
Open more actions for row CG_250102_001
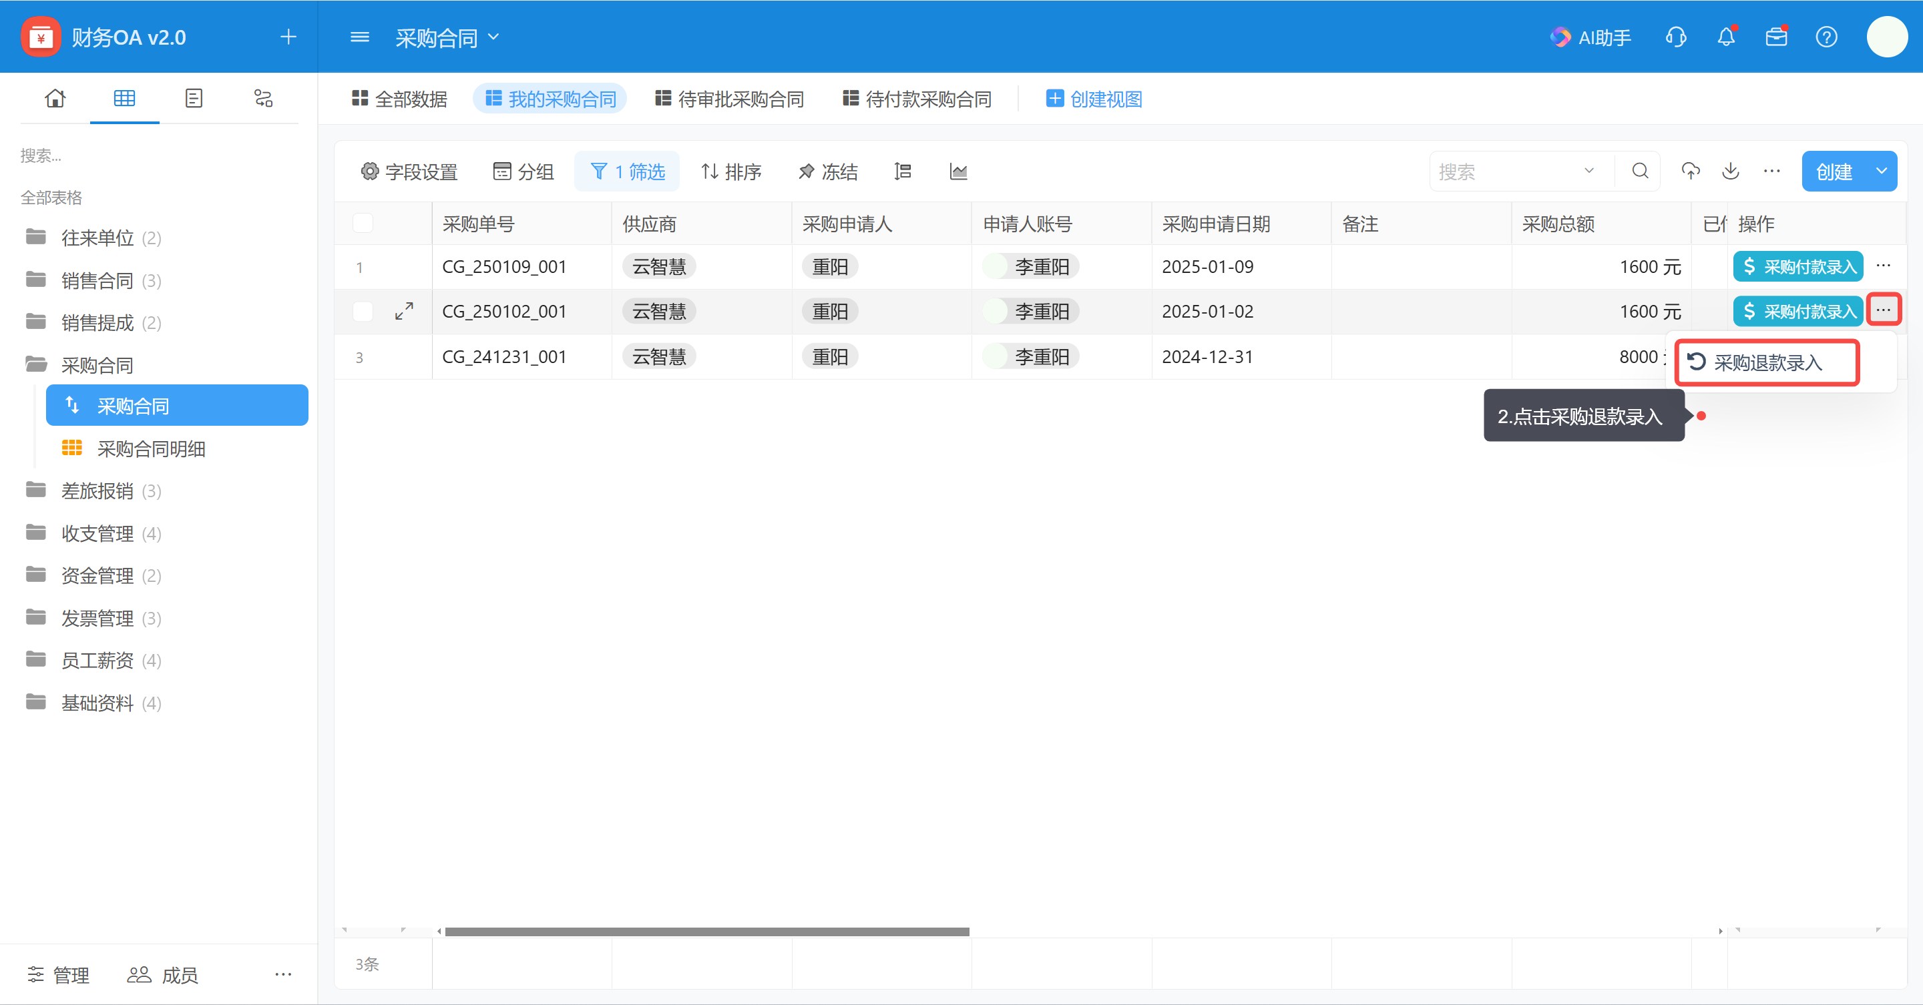1884,310
